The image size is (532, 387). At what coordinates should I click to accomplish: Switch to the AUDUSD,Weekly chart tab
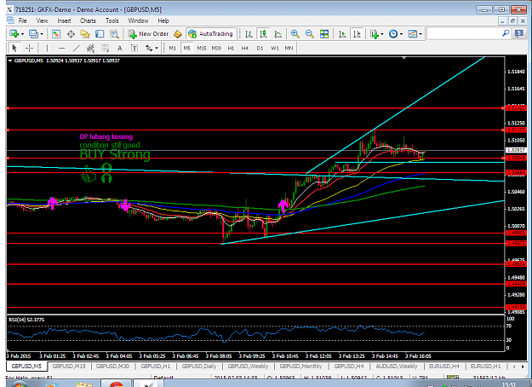pos(397,367)
